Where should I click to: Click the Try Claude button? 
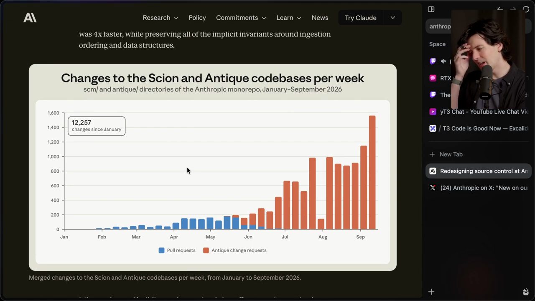[361, 18]
